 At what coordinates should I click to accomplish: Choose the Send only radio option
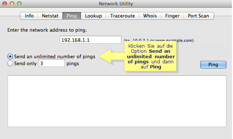pyautogui.click(x=10, y=63)
